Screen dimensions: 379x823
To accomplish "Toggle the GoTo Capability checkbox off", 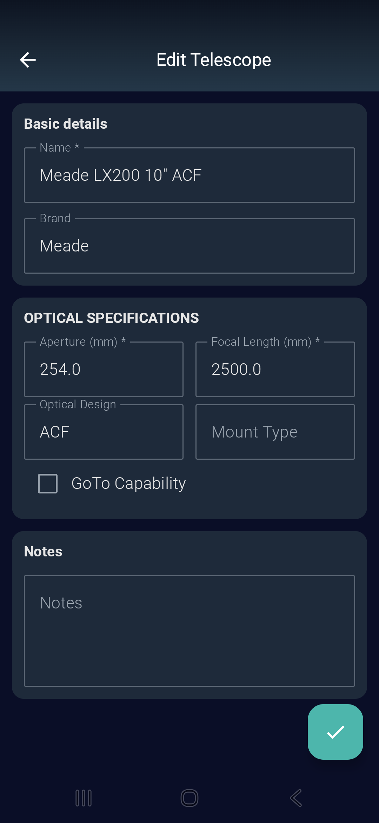I will point(48,483).
